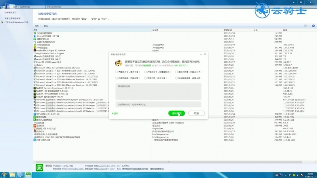Check the 内容不够多 reason checkbox
The image size is (317, 178).
coord(116,78)
